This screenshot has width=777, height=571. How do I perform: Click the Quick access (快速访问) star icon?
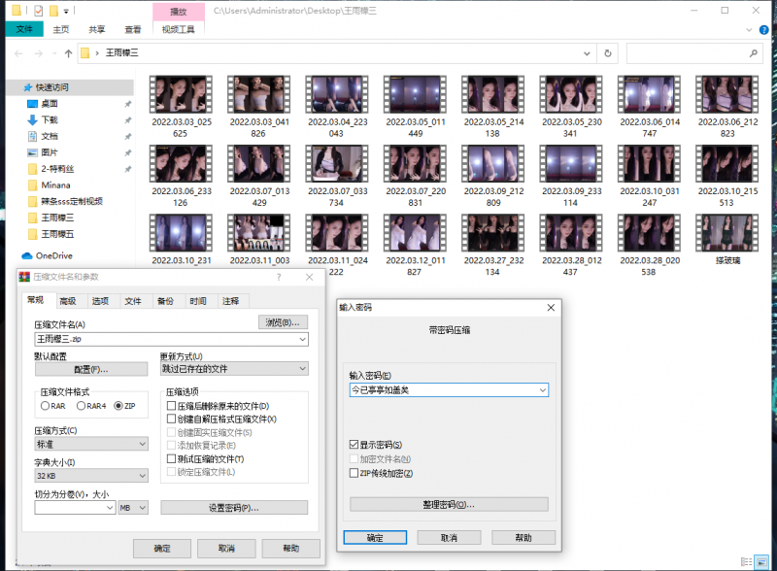pyautogui.click(x=27, y=86)
